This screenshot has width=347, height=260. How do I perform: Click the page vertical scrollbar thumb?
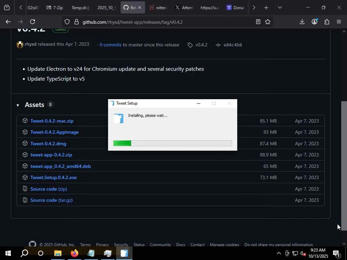pos(344,166)
